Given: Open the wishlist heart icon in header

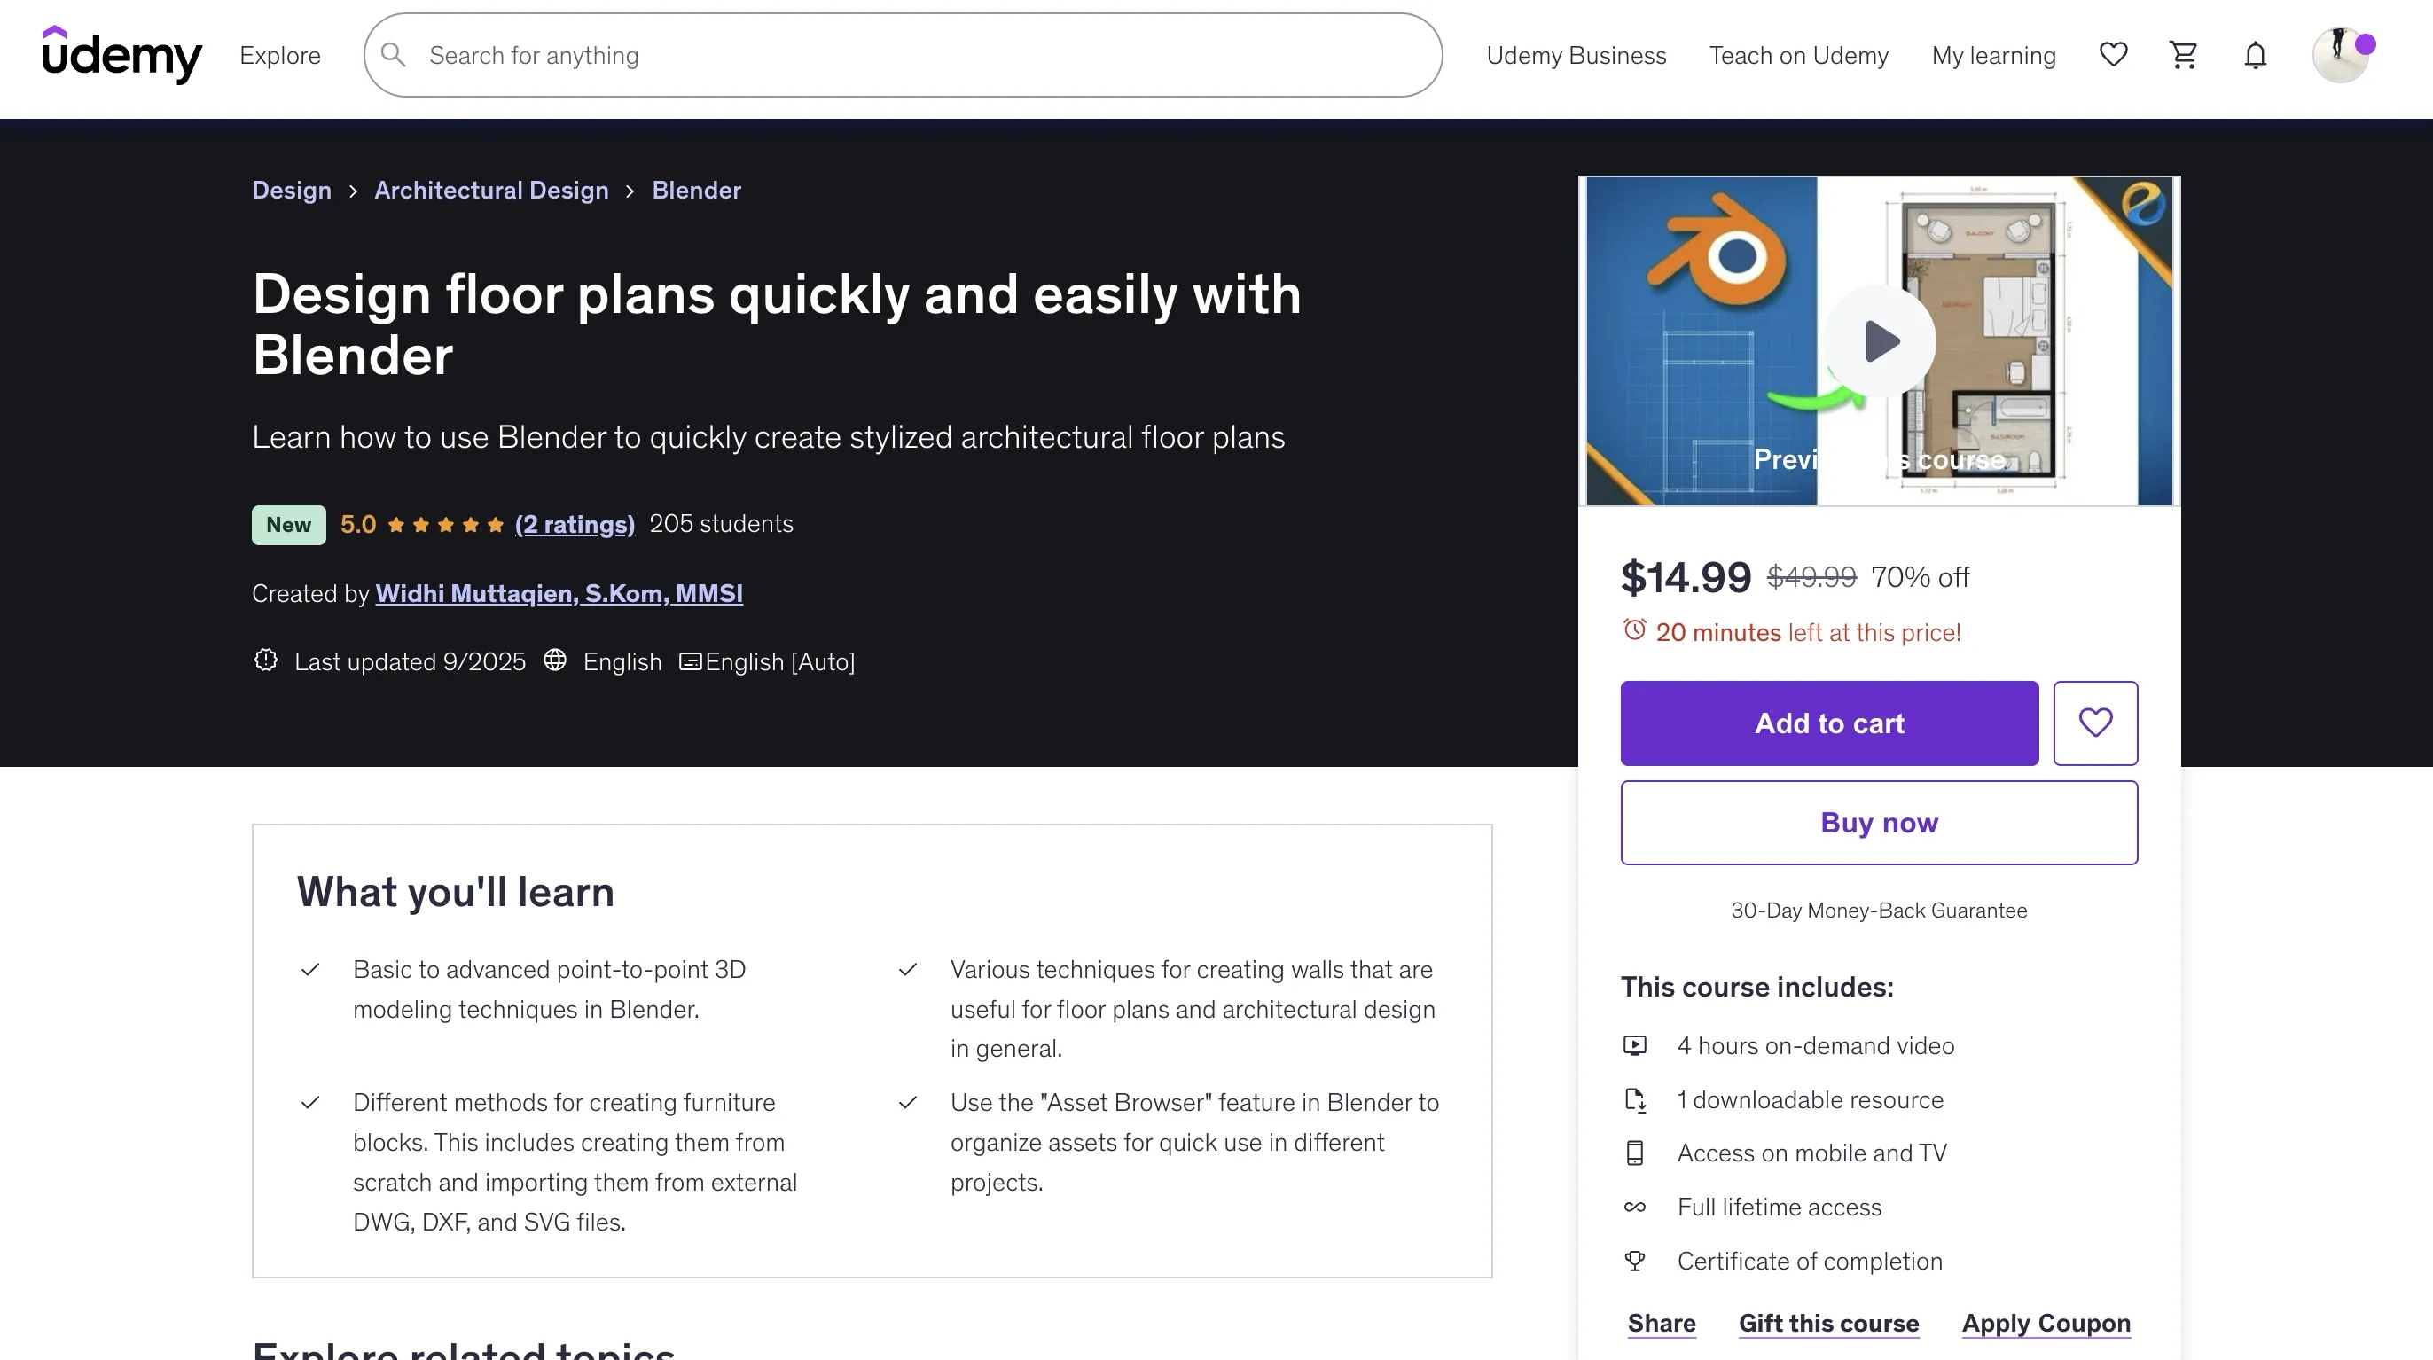Looking at the screenshot, I should click(x=2113, y=55).
